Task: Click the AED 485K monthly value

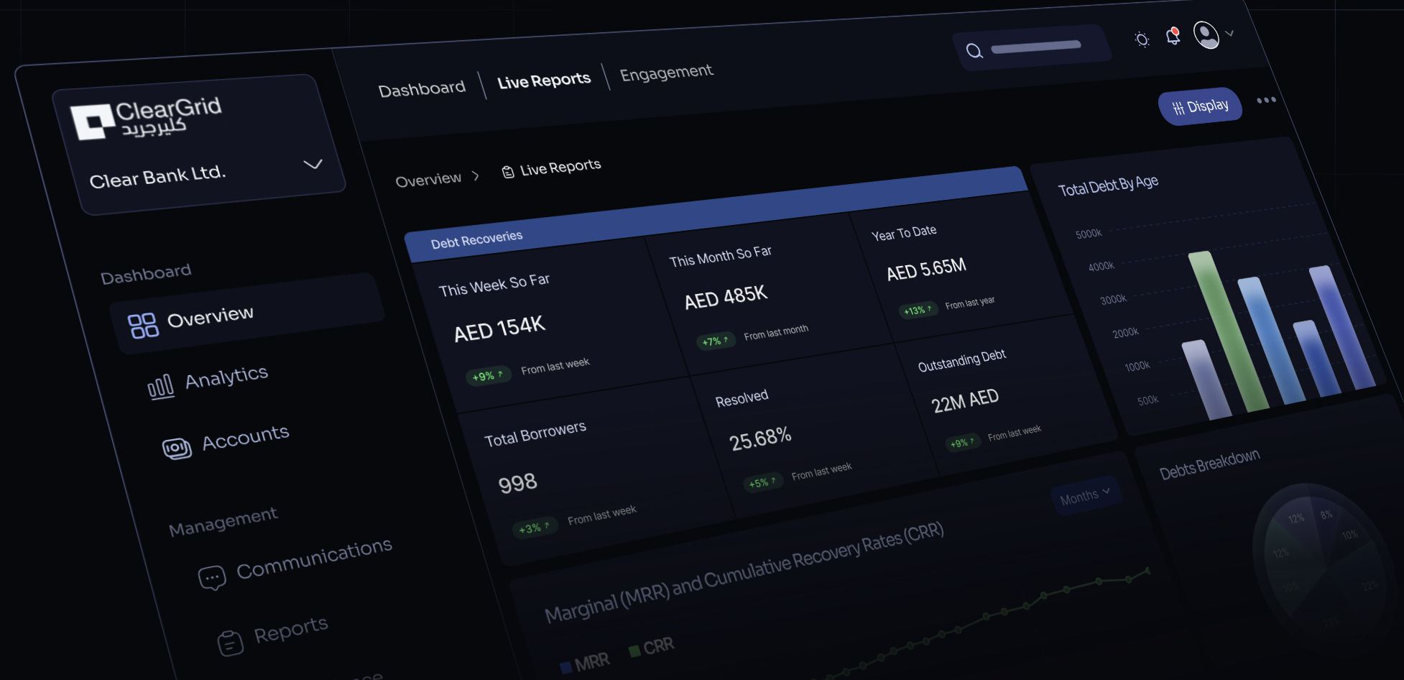Action: point(726,297)
